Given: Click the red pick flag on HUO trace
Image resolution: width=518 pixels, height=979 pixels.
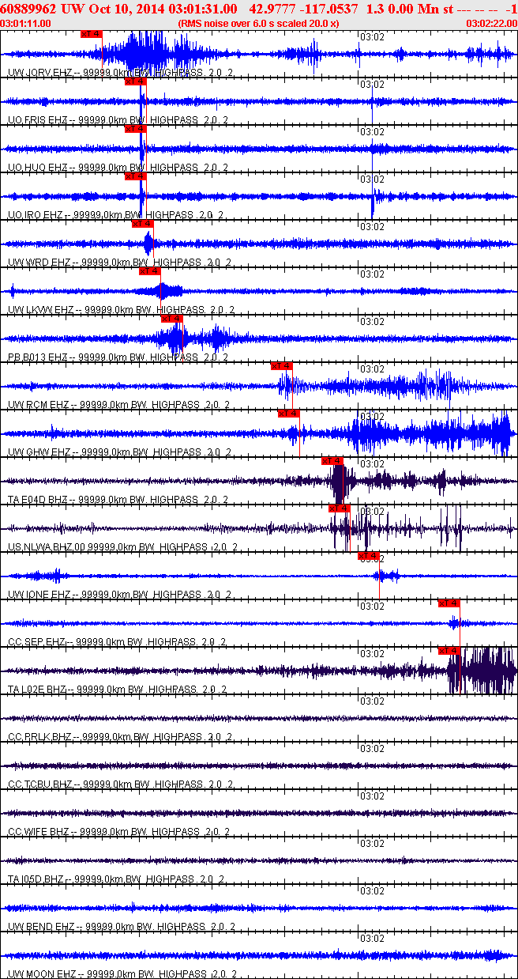Looking at the screenshot, I should 136,129.
